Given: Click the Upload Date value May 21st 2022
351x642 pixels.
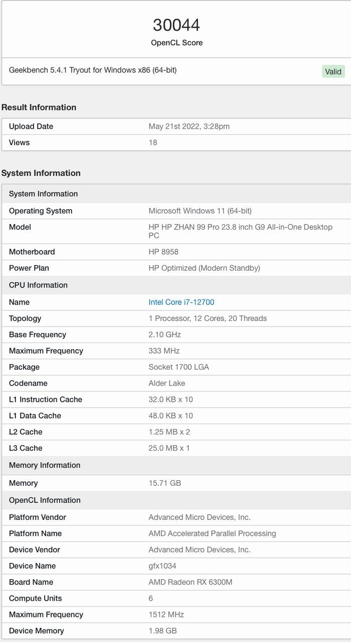Looking at the screenshot, I should tap(189, 126).
